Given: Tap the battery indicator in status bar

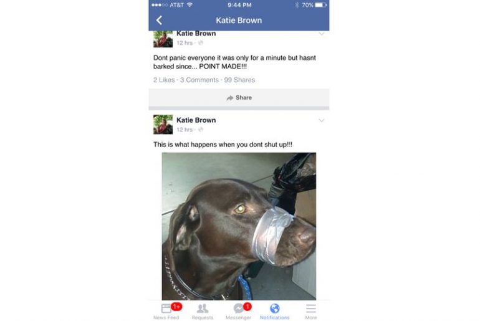Looking at the screenshot, I should click(321, 5).
